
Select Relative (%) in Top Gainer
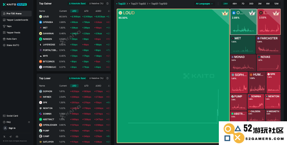tap(96, 4)
